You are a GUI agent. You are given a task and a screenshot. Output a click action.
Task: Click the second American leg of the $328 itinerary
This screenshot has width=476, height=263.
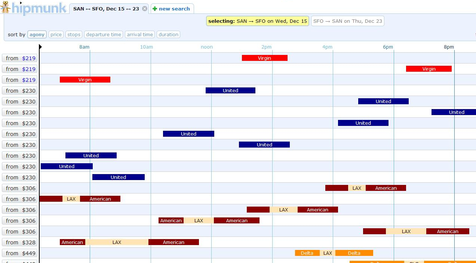(173, 242)
